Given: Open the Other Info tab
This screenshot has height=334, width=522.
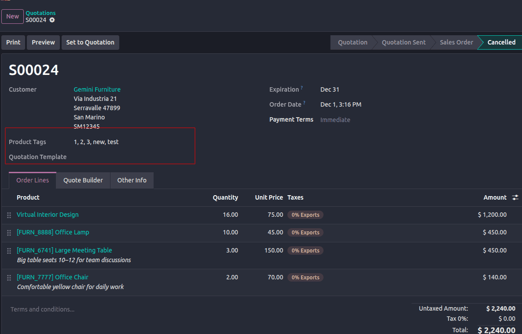Looking at the screenshot, I should click(132, 180).
